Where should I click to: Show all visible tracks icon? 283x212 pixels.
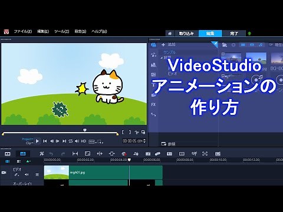(8, 161)
